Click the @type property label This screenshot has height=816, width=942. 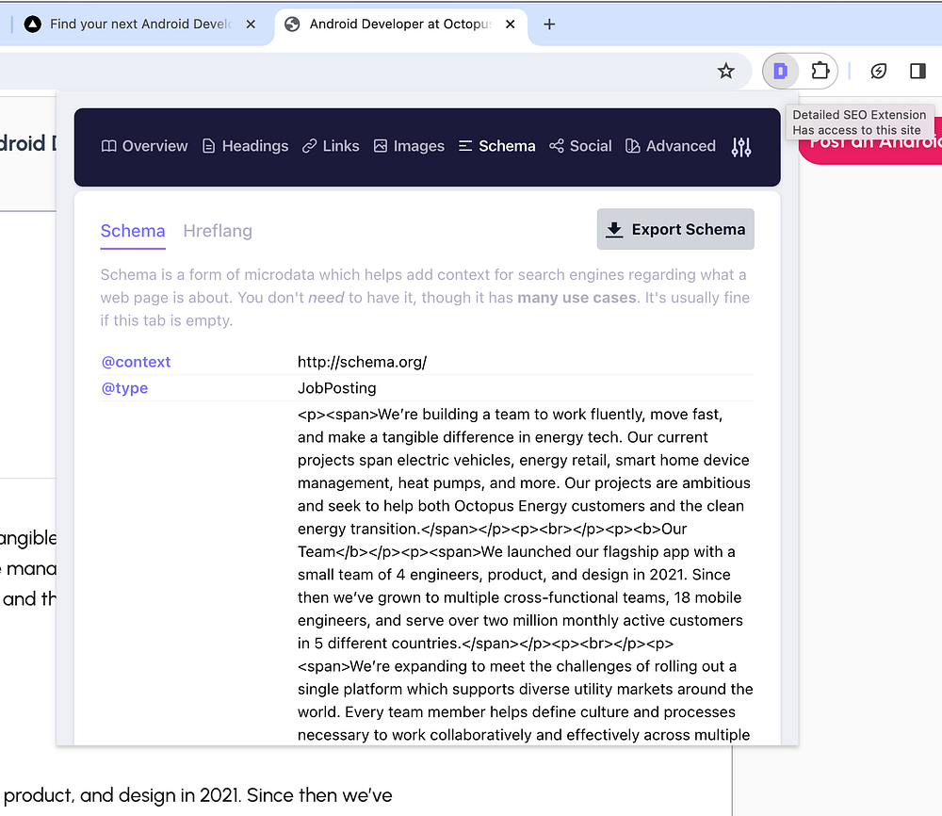pos(124,388)
